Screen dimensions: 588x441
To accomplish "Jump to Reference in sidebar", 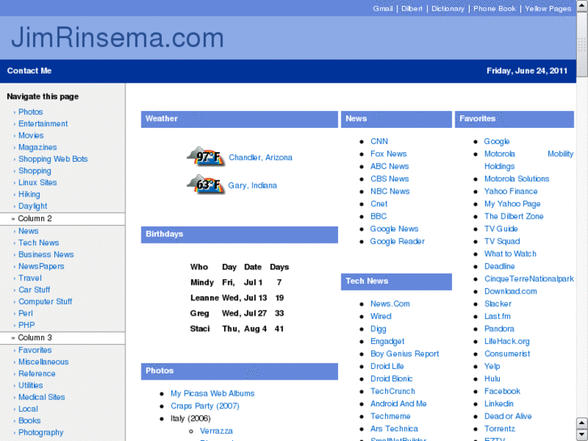I will (36, 374).
